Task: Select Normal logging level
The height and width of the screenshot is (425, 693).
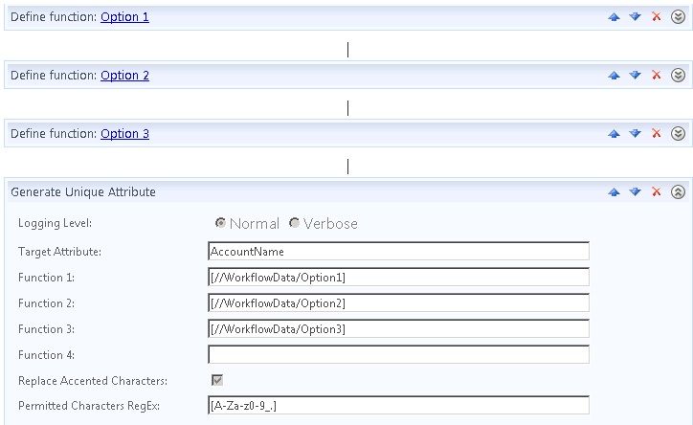Action: [x=220, y=223]
